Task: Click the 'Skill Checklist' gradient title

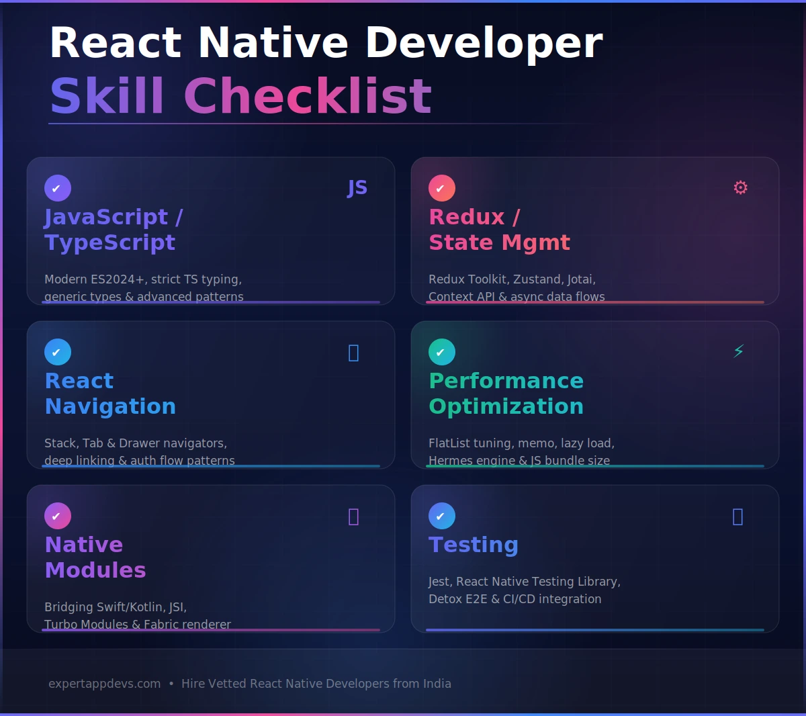Action: click(240, 95)
